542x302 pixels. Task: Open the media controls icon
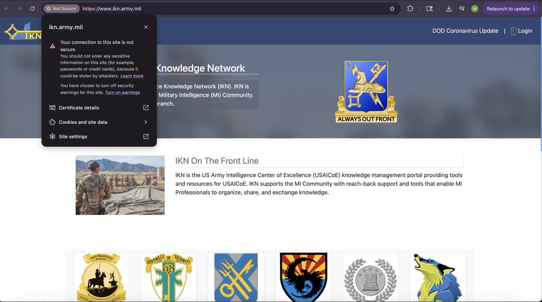coord(462,9)
